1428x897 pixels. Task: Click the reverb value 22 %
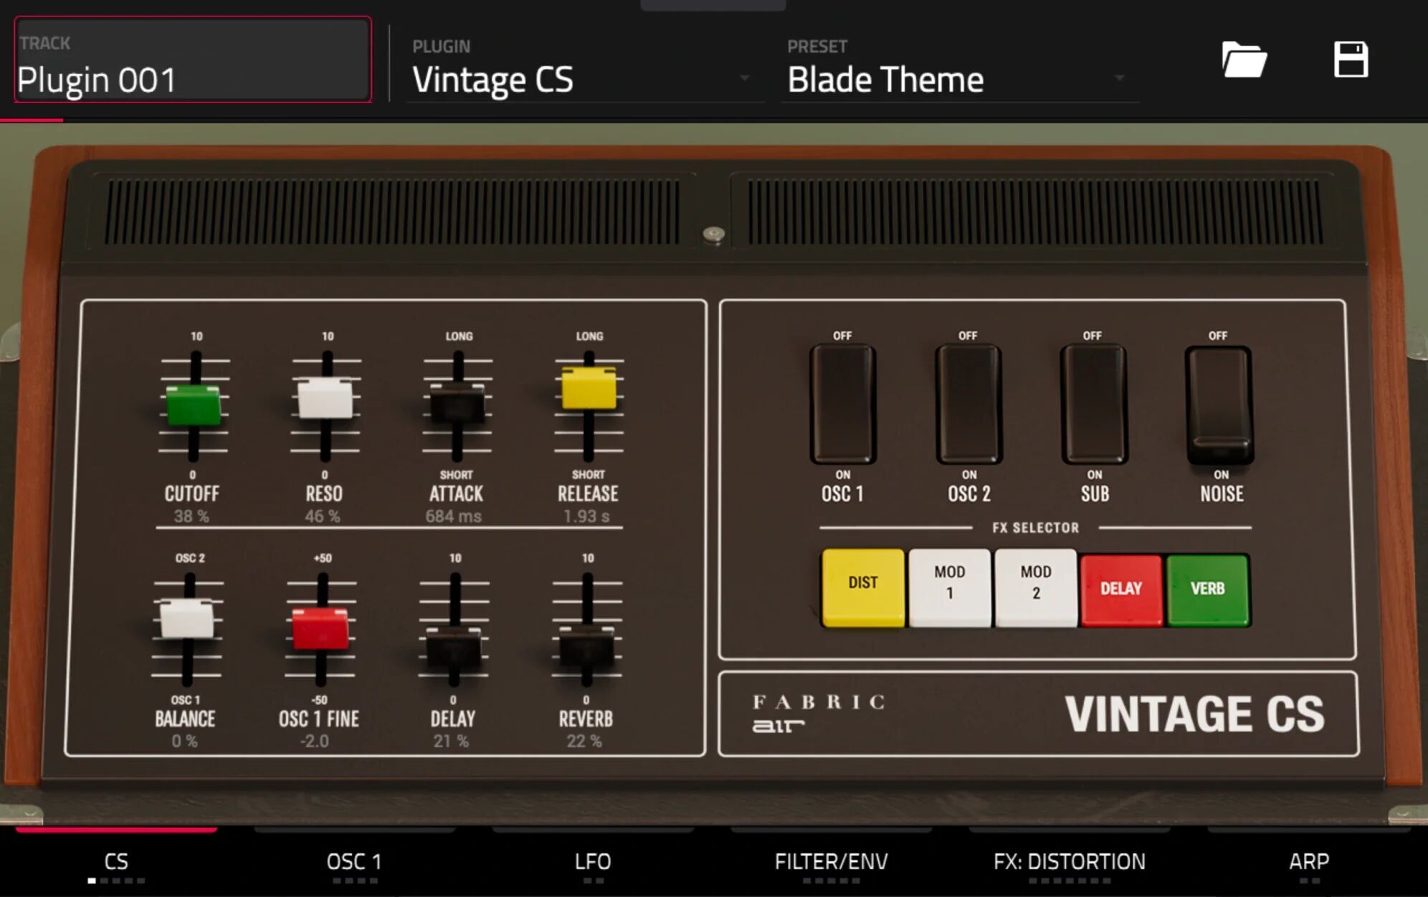(x=584, y=742)
